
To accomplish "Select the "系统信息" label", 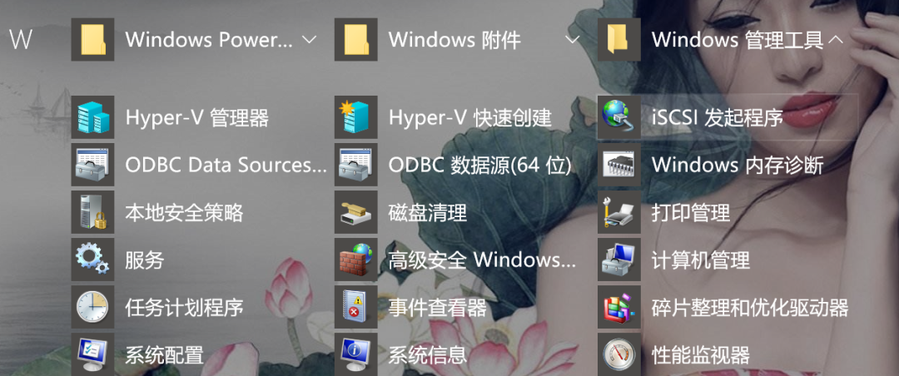I will click(428, 355).
